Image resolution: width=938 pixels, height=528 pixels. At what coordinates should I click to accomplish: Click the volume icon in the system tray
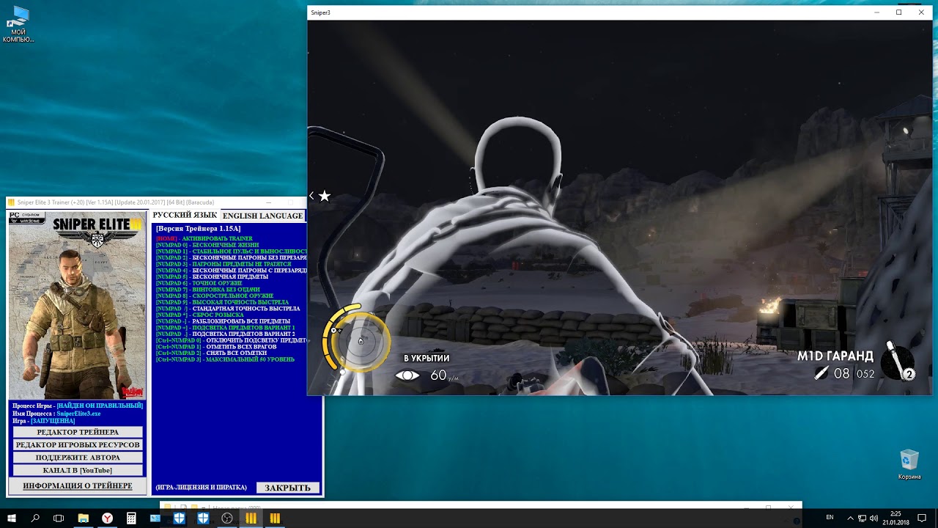pyautogui.click(x=874, y=518)
